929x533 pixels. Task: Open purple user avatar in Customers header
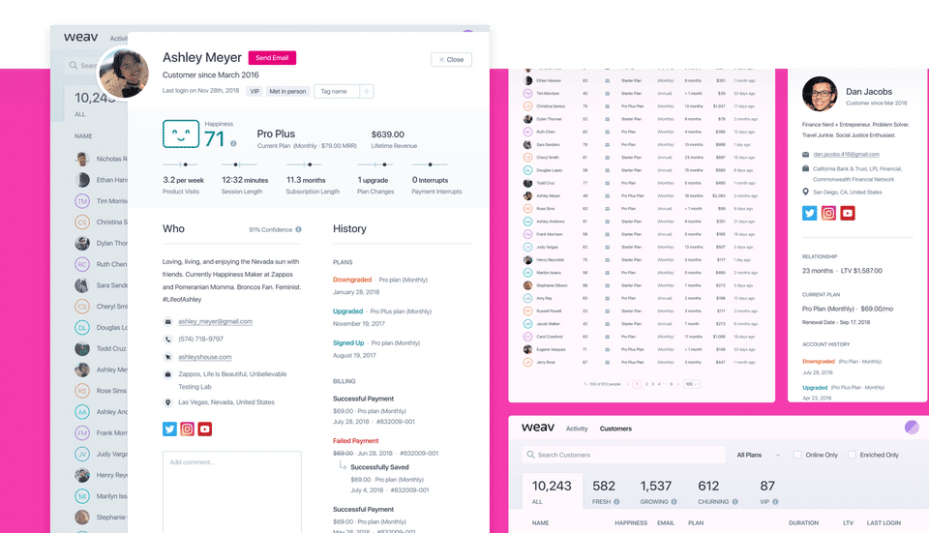tap(912, 427)
